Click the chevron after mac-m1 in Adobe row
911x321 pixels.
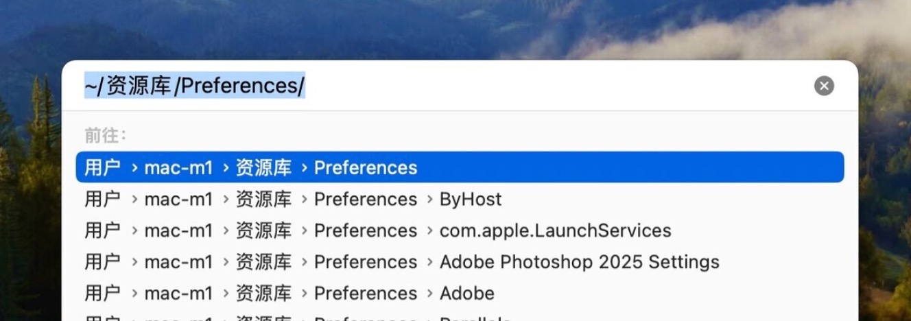[x=225, y=294]
